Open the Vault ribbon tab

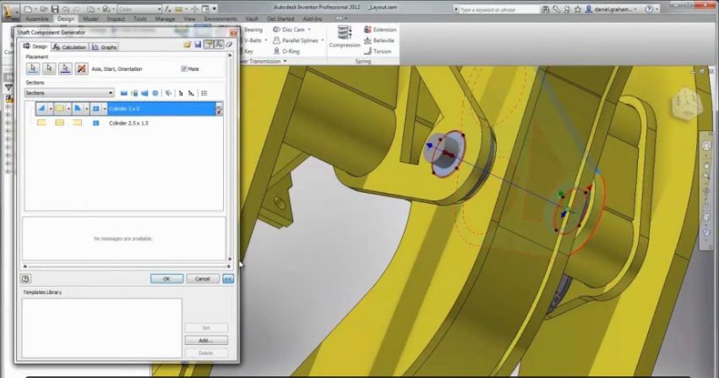251,19
